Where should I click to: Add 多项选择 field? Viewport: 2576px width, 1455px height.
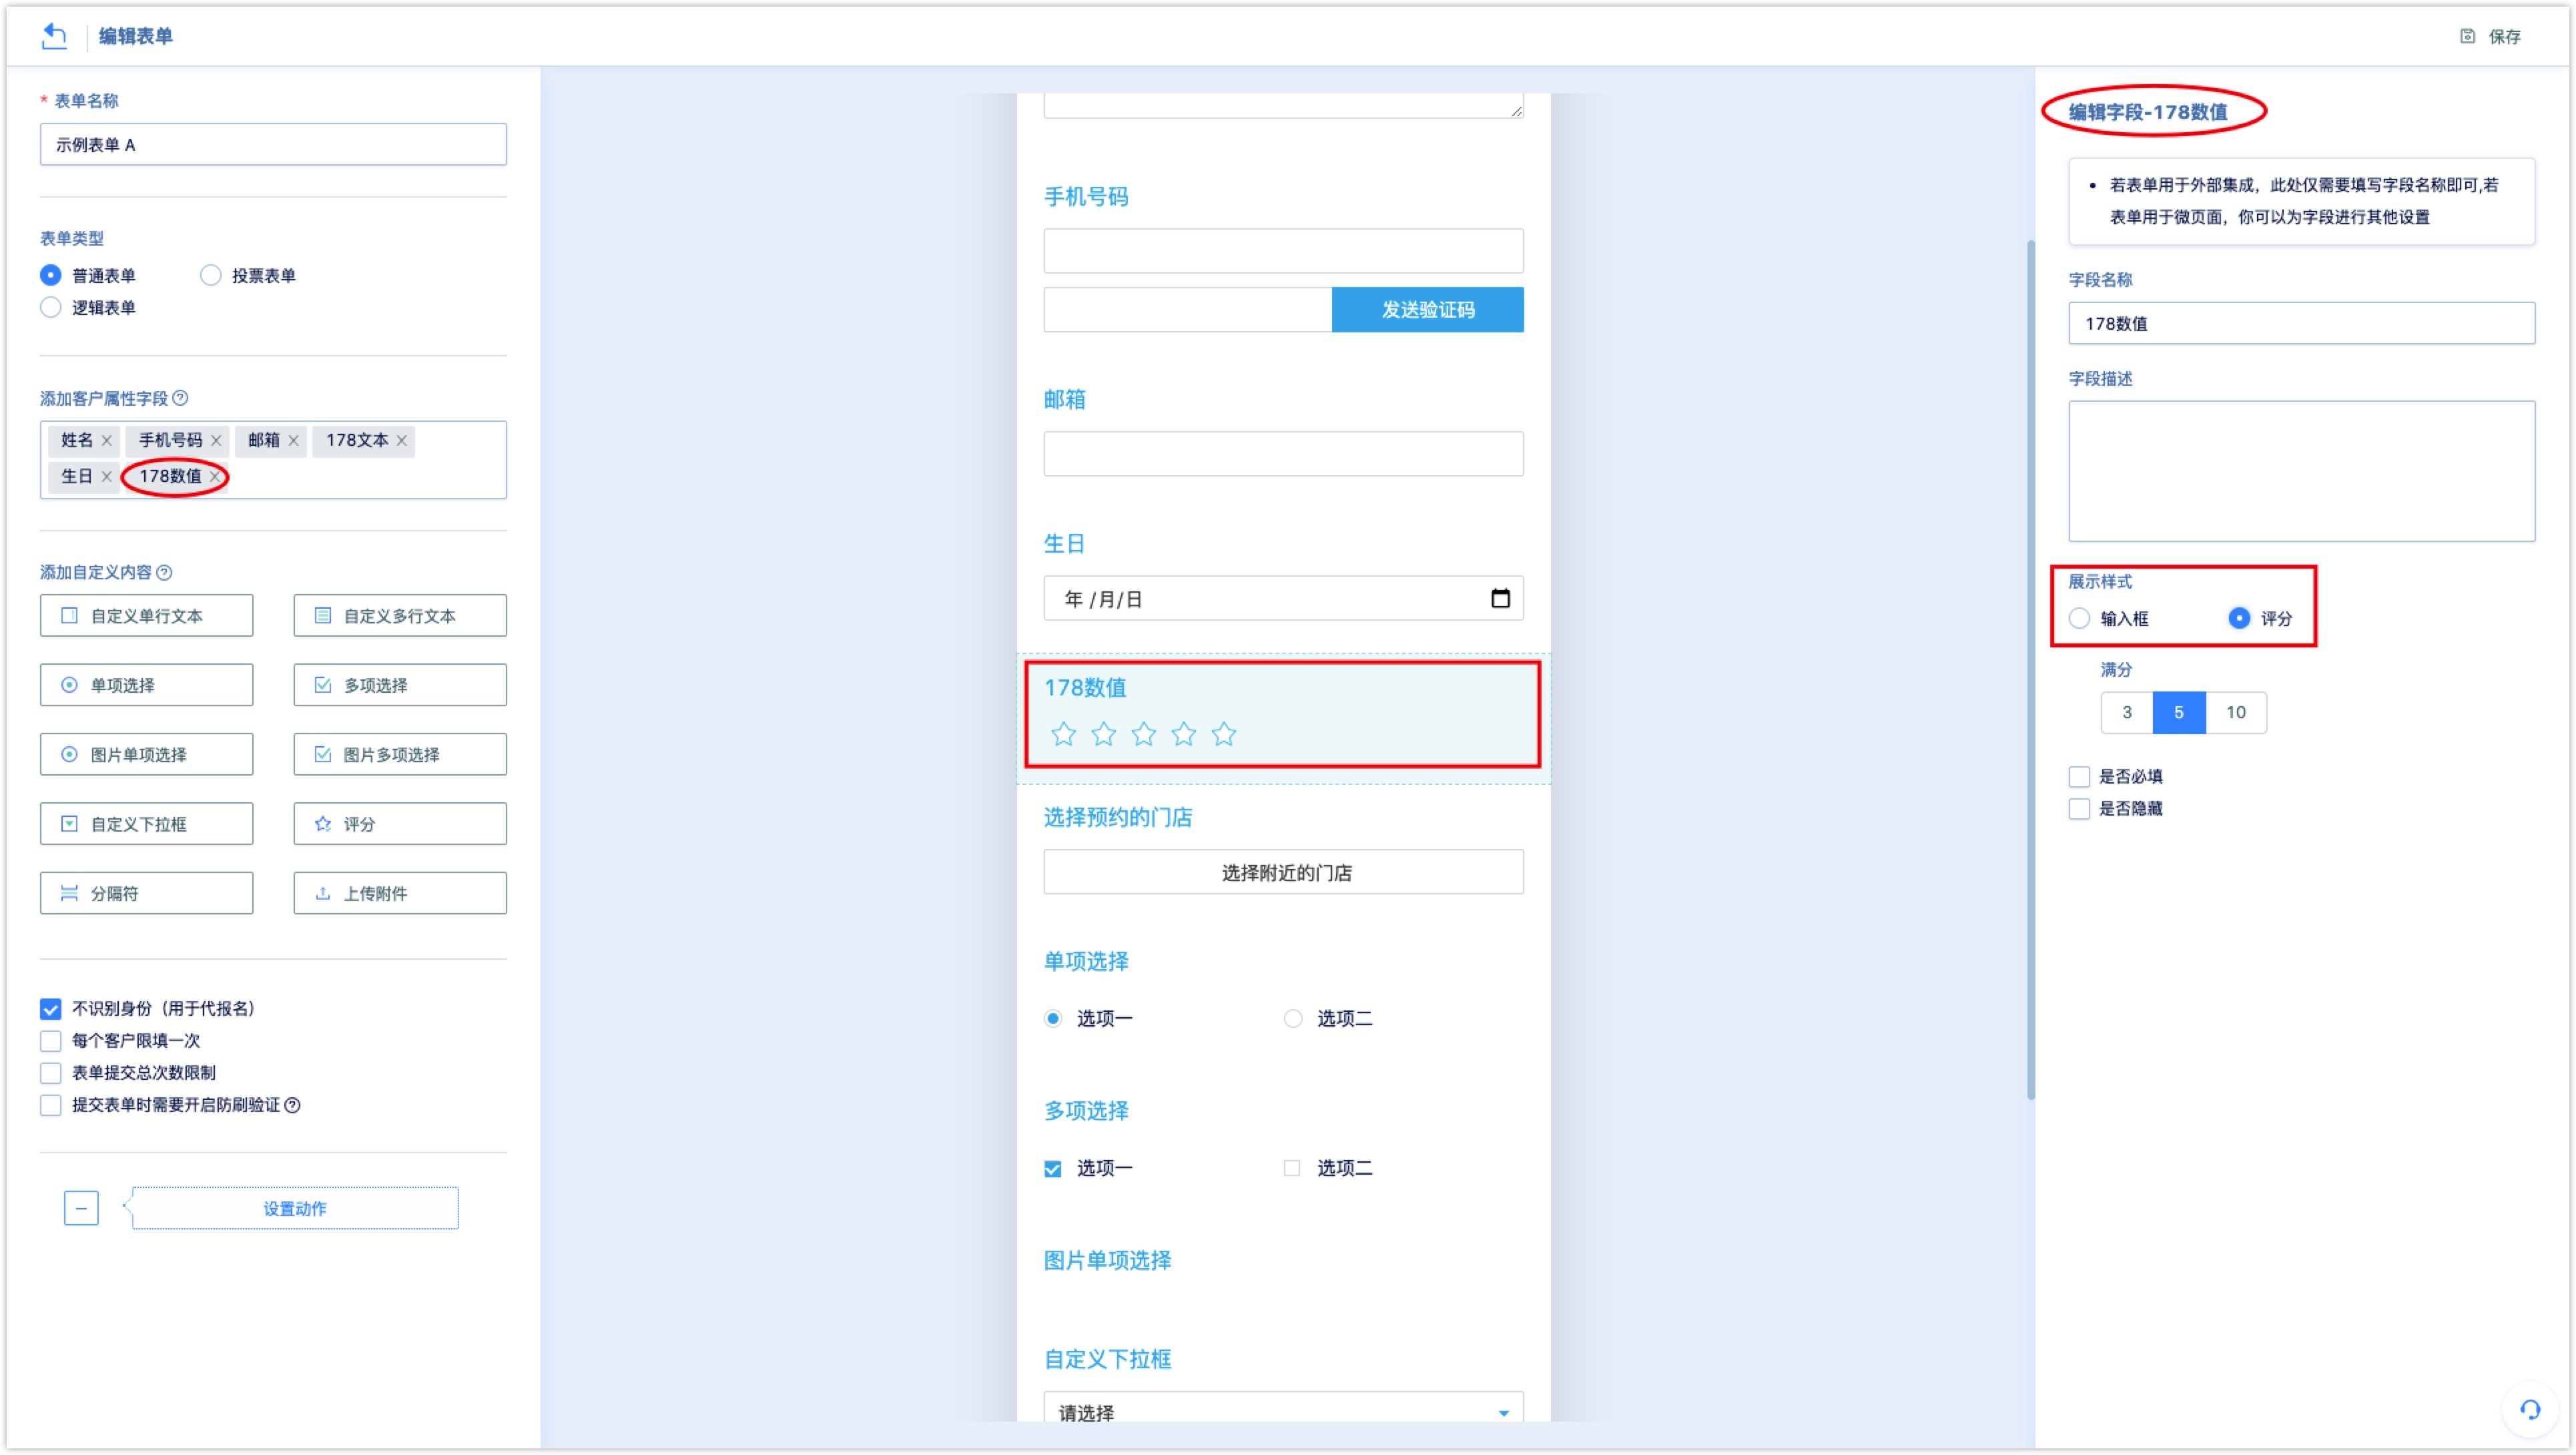coord(399,685)
